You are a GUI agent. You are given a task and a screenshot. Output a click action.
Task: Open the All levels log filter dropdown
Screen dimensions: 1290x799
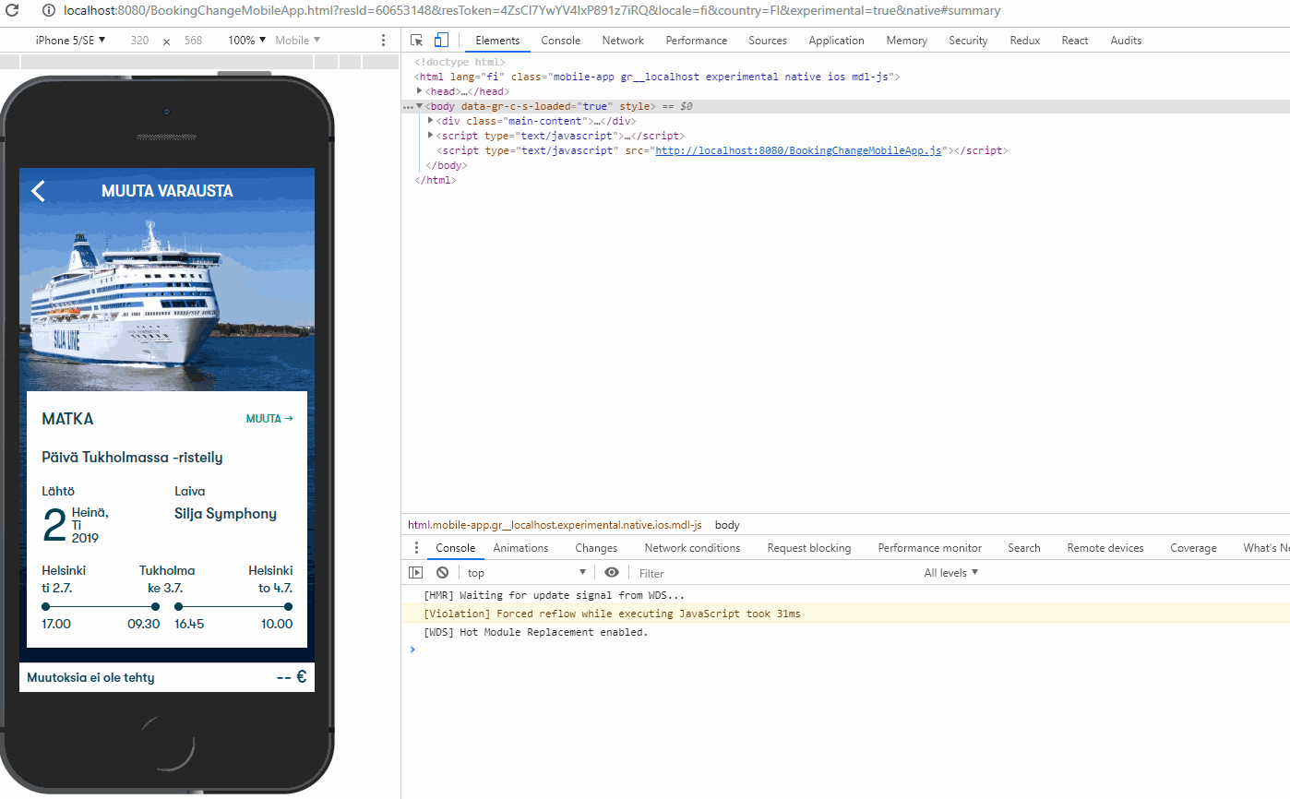point(951,573)
